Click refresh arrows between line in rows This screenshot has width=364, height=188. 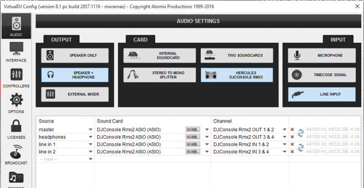coord(300,148)
